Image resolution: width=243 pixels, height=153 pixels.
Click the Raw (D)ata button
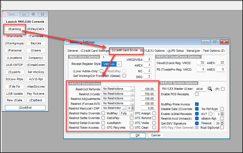(x=15, y=100)
